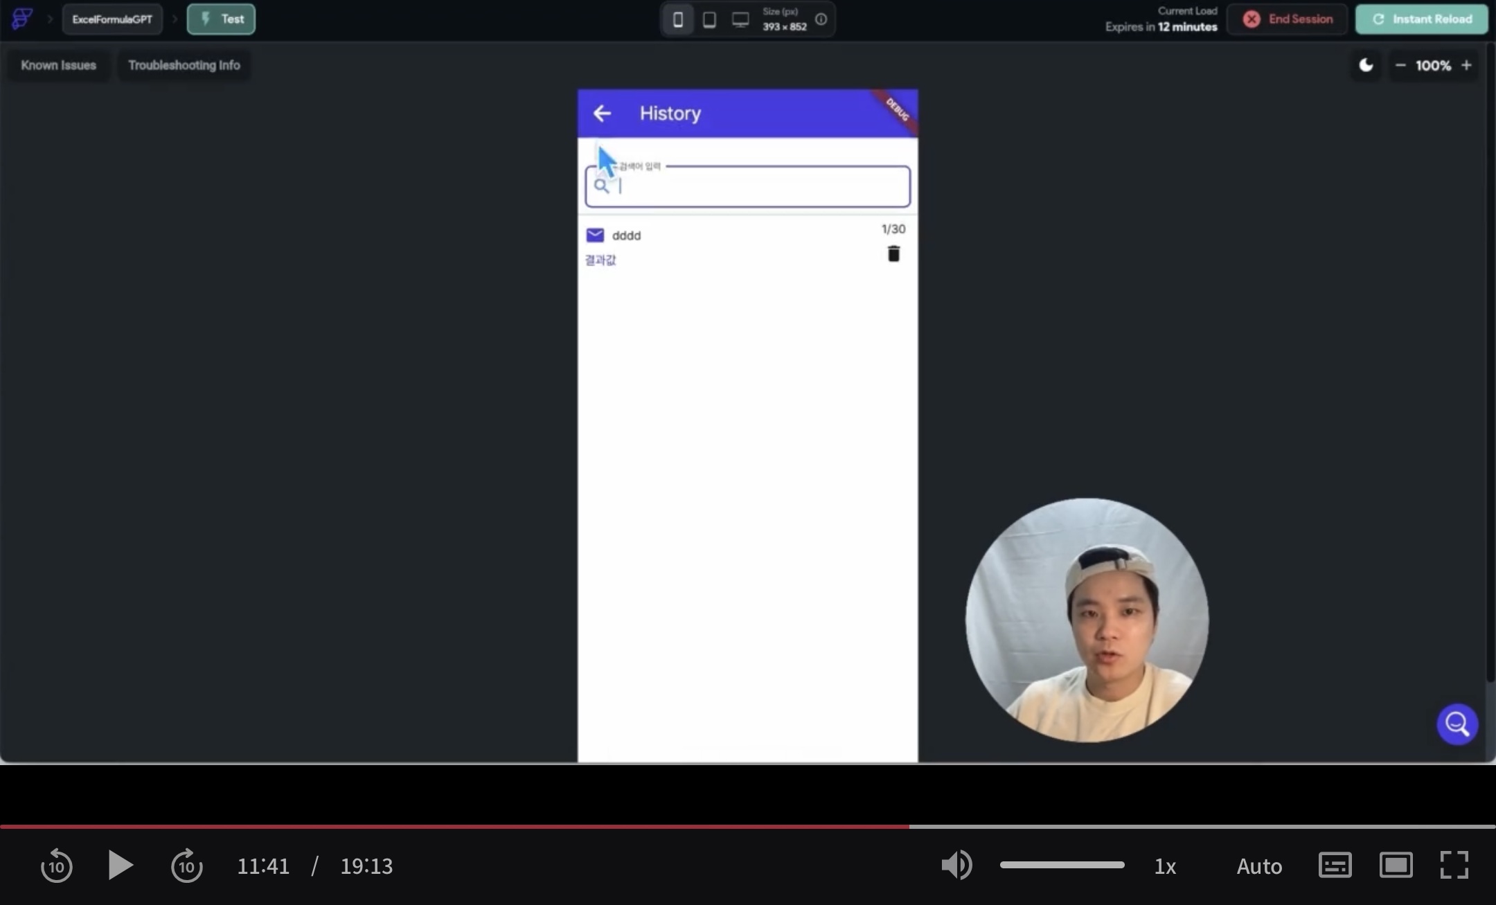Mute the video with speaker icon
Screen dimensions: 1496x905
pyautogui.click(x=957, y=866)
